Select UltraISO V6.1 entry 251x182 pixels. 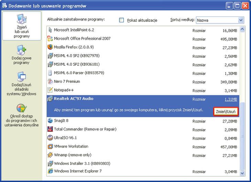coord(143,138)
